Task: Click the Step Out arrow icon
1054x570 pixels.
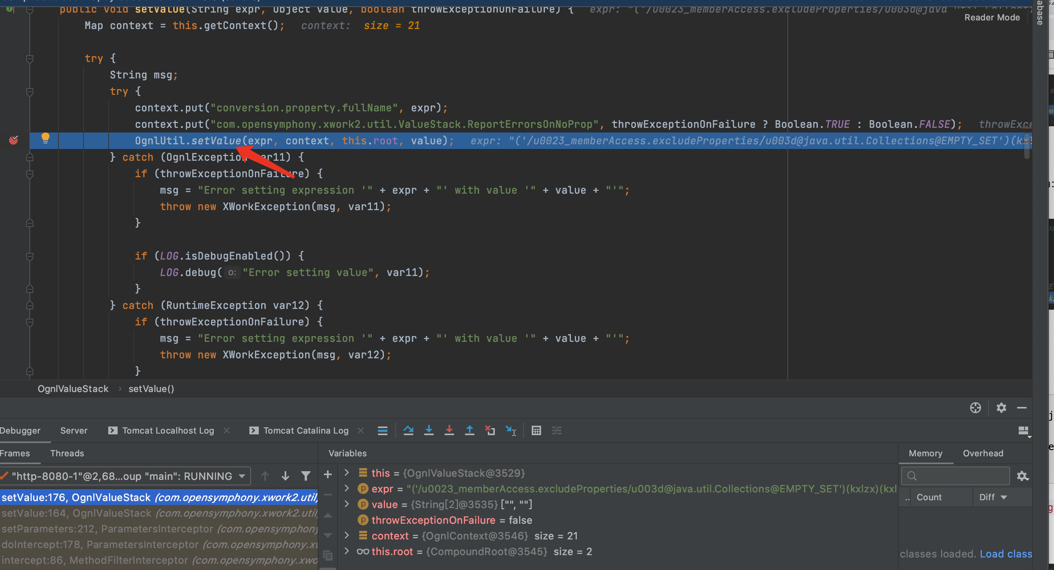Action: click(470, 430)
